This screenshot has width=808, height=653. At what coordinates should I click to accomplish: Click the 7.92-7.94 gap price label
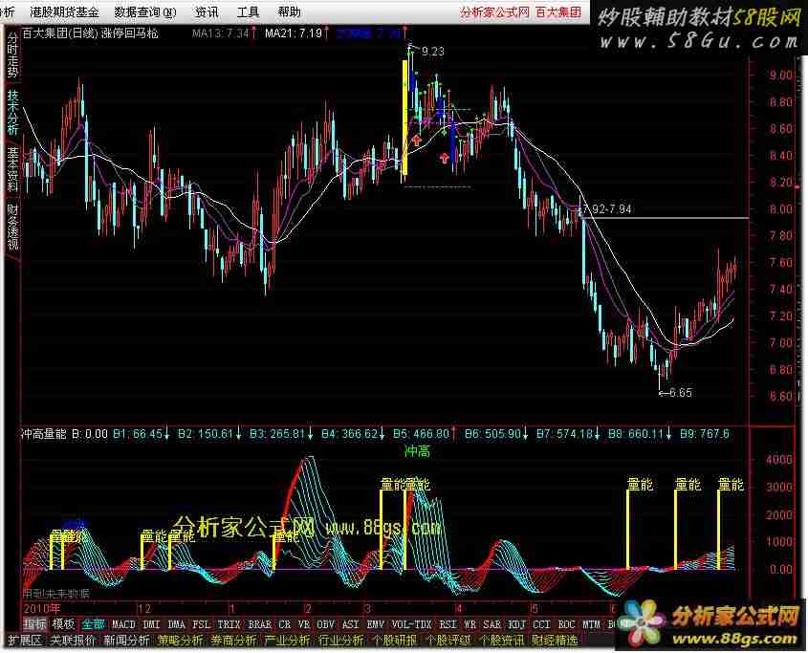tap(607, 209)
